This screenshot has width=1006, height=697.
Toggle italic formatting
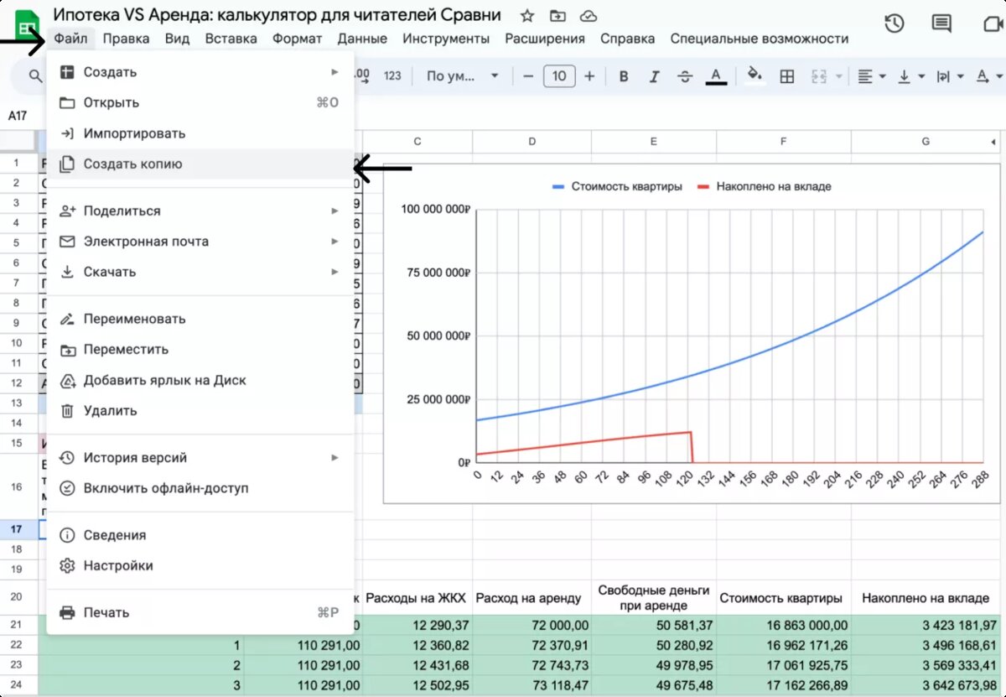click(654, 76)
